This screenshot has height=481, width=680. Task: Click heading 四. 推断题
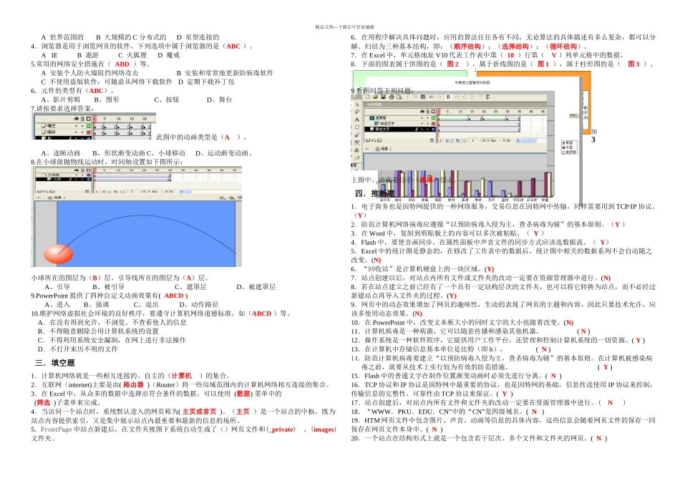tap(375, 193)
